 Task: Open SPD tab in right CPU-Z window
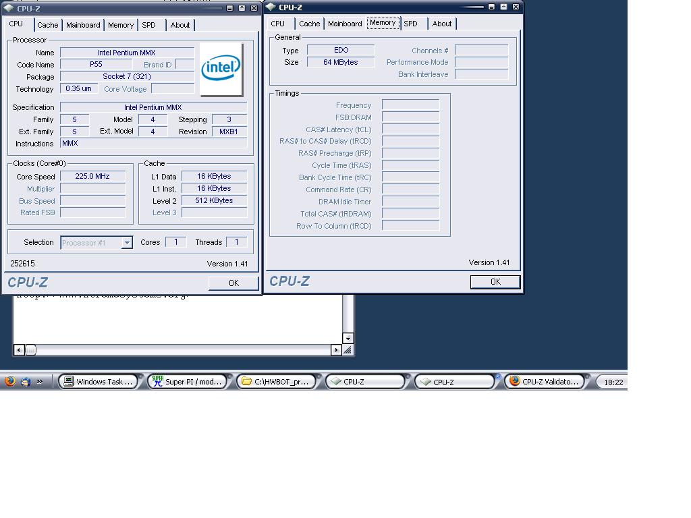pyautogui.click(x=411, y=24)
